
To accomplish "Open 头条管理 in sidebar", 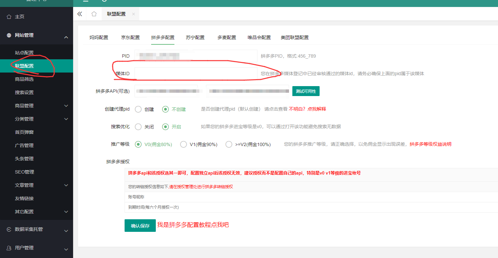I will 24,159.
